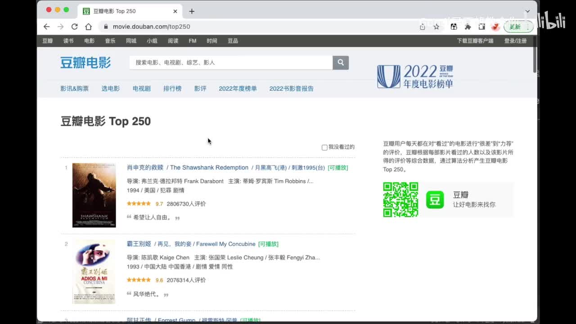Click the 豆瓣电影 Top 250 heading
The height and width of the screenshot is (324, 576).
coord(106,121)
